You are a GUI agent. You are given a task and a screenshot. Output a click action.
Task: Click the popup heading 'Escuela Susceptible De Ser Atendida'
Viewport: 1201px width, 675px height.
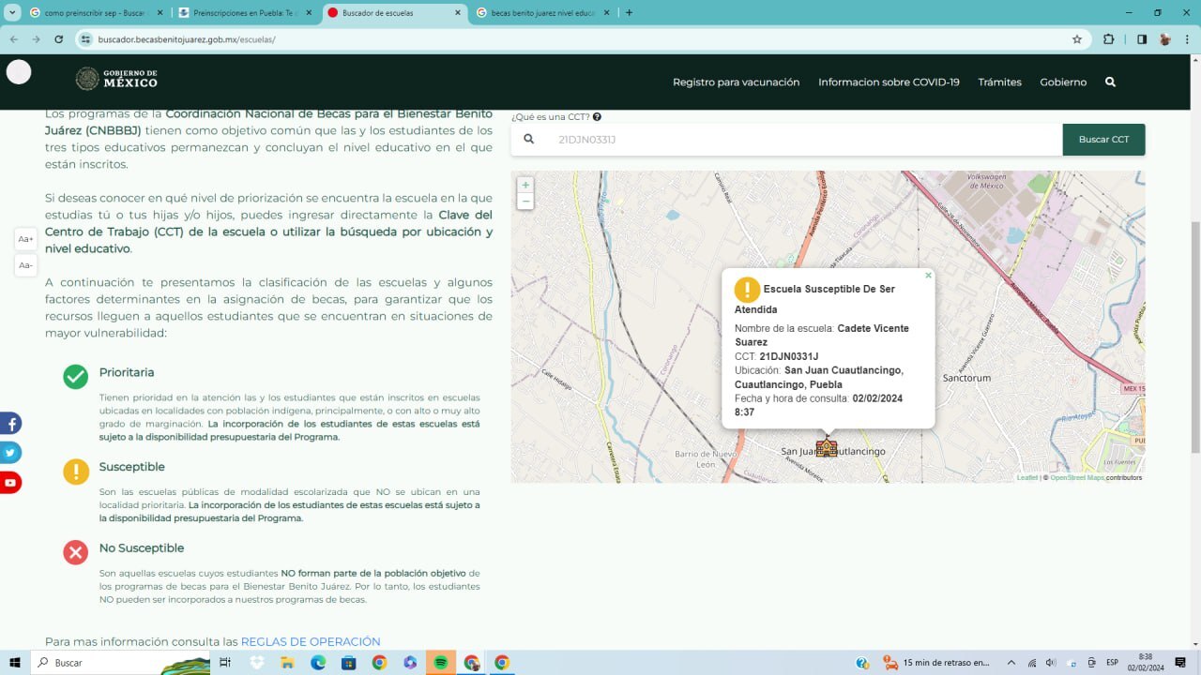click(814, 299)
